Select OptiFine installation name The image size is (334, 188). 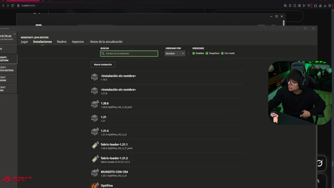pos(107,186)
